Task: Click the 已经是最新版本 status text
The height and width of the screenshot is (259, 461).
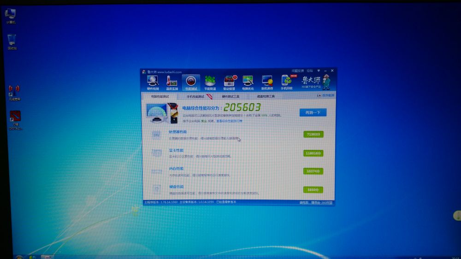Action: (226, 202)
